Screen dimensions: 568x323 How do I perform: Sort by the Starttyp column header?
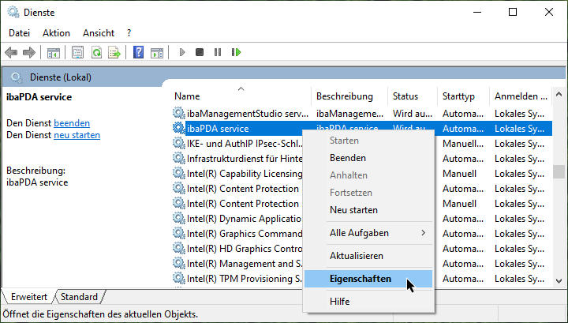463,96
